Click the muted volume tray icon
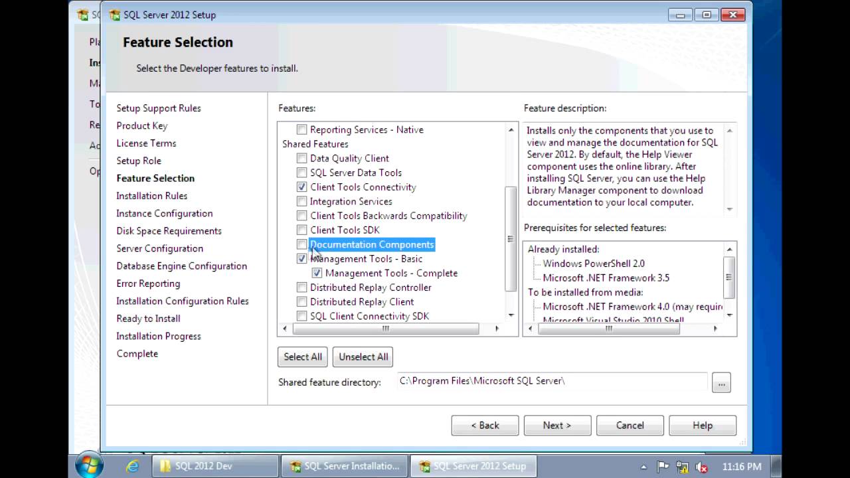Viewport: 850px width, 478px height. (x=701, y=467)
